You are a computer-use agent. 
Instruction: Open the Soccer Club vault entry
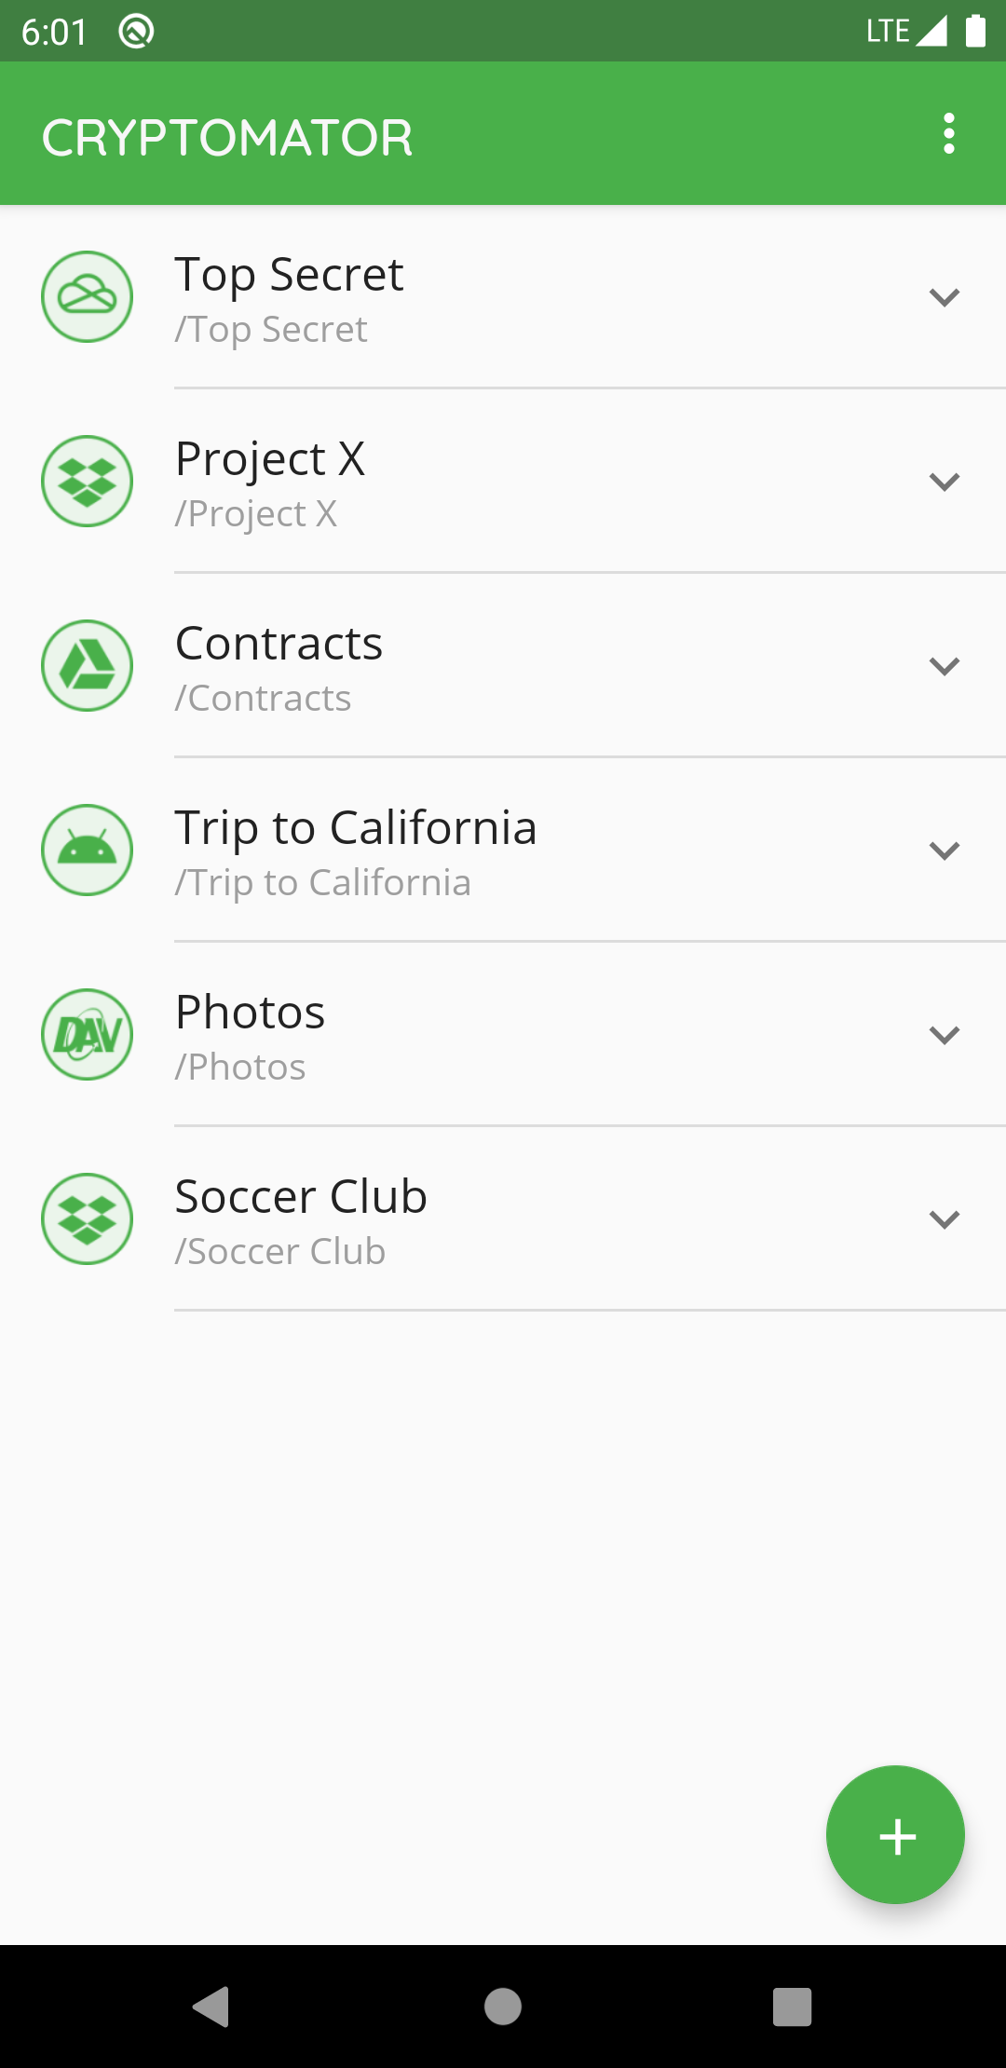point(503,1219)
